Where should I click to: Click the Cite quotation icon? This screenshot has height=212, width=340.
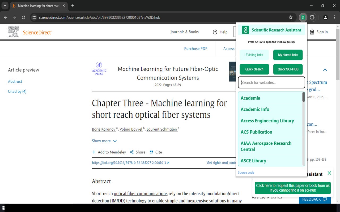click(x=151, y=152)
